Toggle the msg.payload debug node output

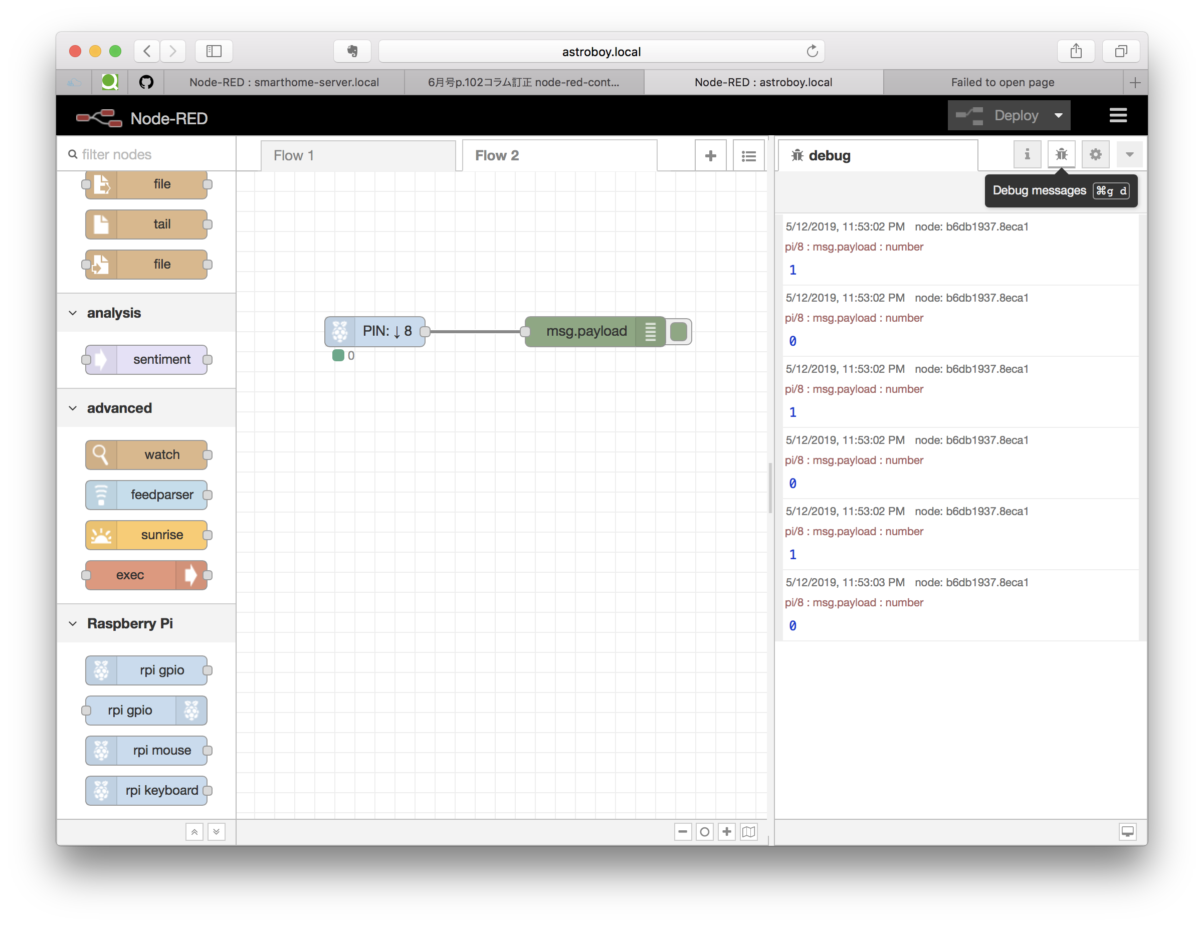tap(679, 331)
